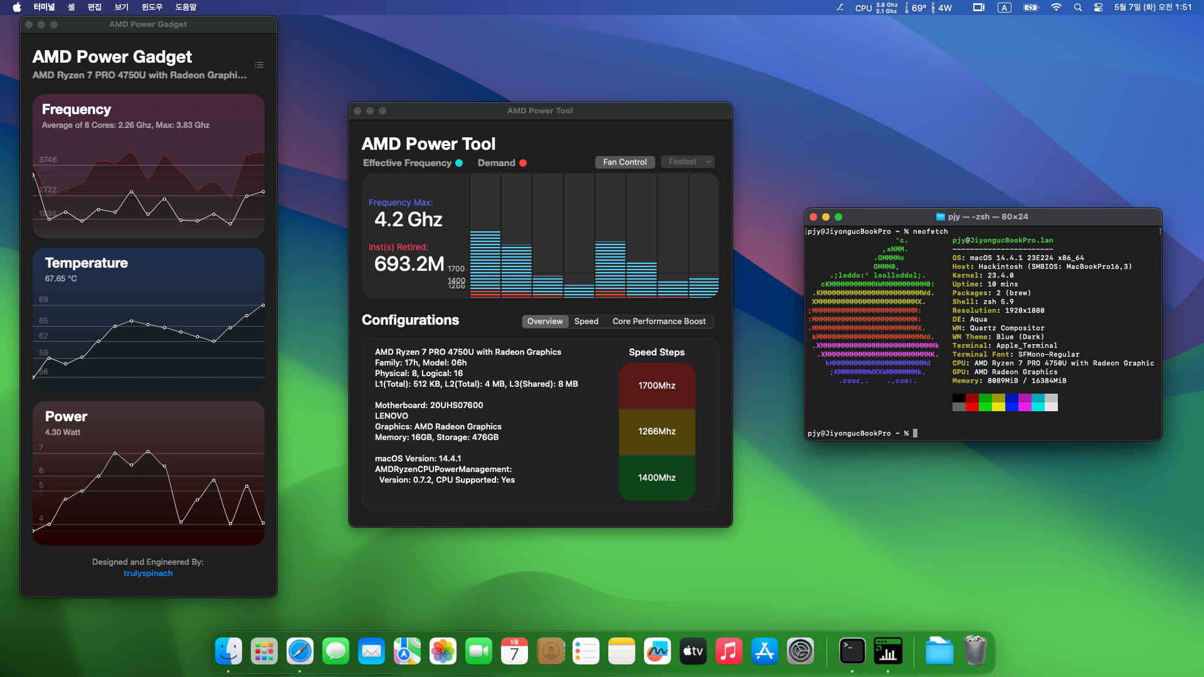Screen dimensions: 1204x677
Task: Open App Store from the dock
Action: tap(764, 651)
